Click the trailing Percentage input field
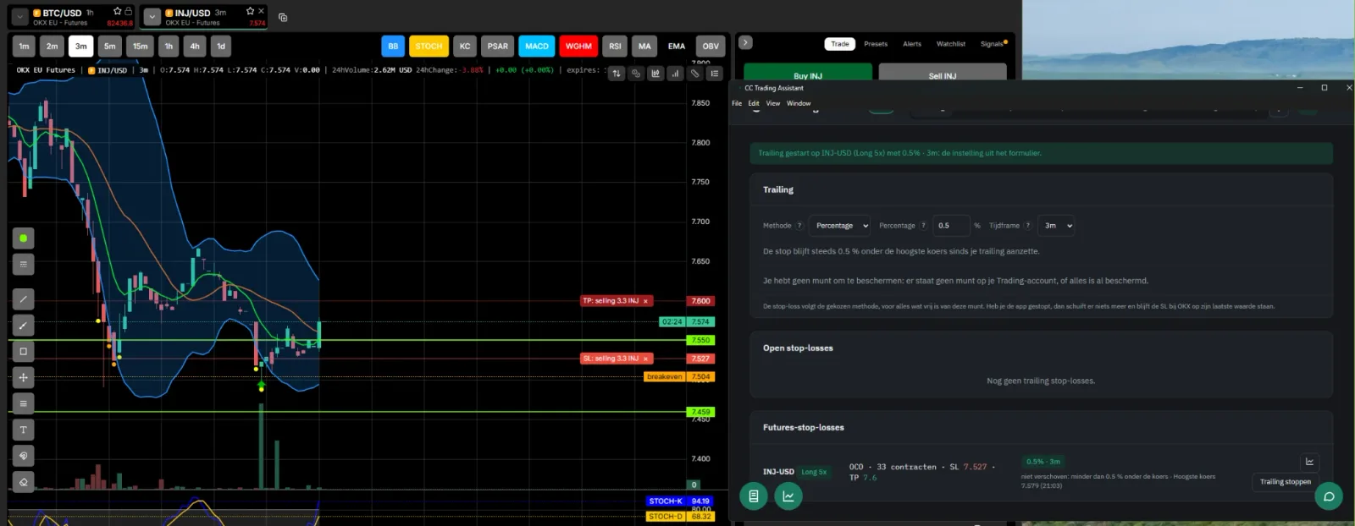The height and width of the screenshot is (526, 1355). 951,226
